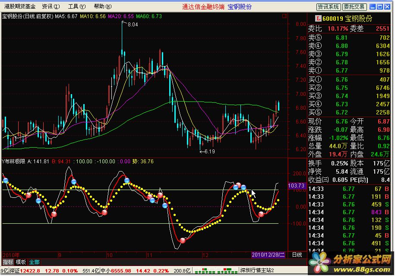Minimize the trading terminal window
Viewport: 395px width, 276px height.
pos(372,7)
